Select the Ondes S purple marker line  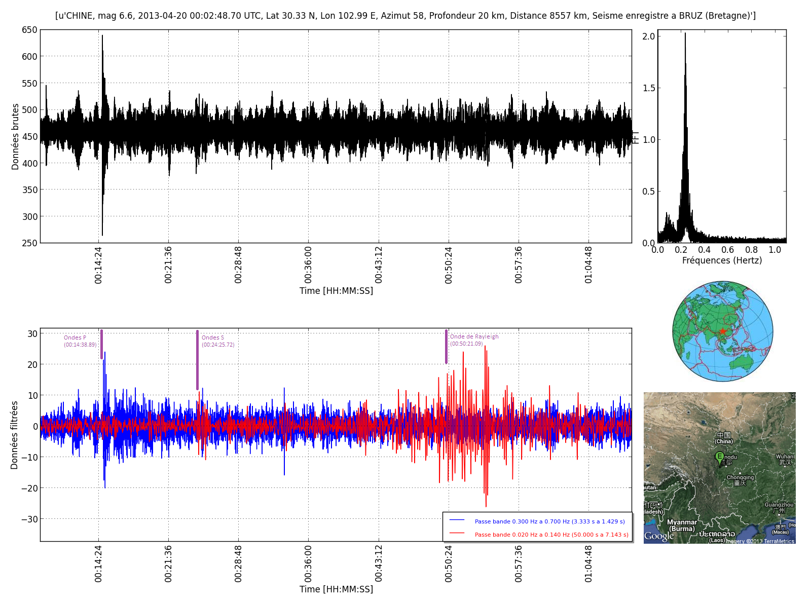point(197,360)
